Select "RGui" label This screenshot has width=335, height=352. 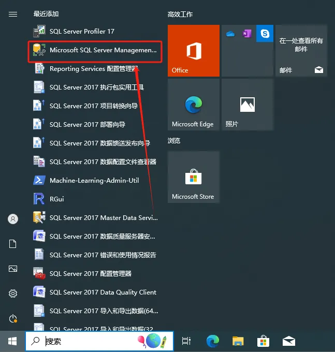(x=57, y=199)
